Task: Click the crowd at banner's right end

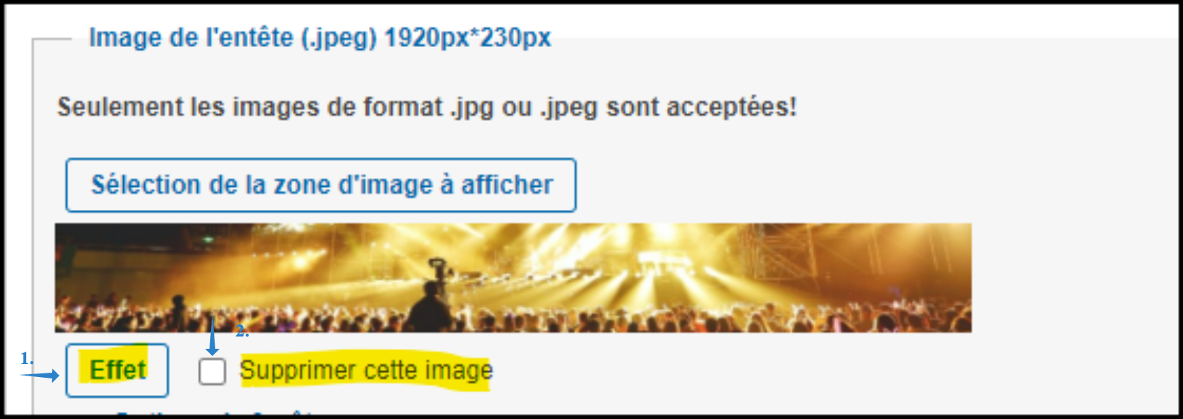Action: tap(921, 313)
